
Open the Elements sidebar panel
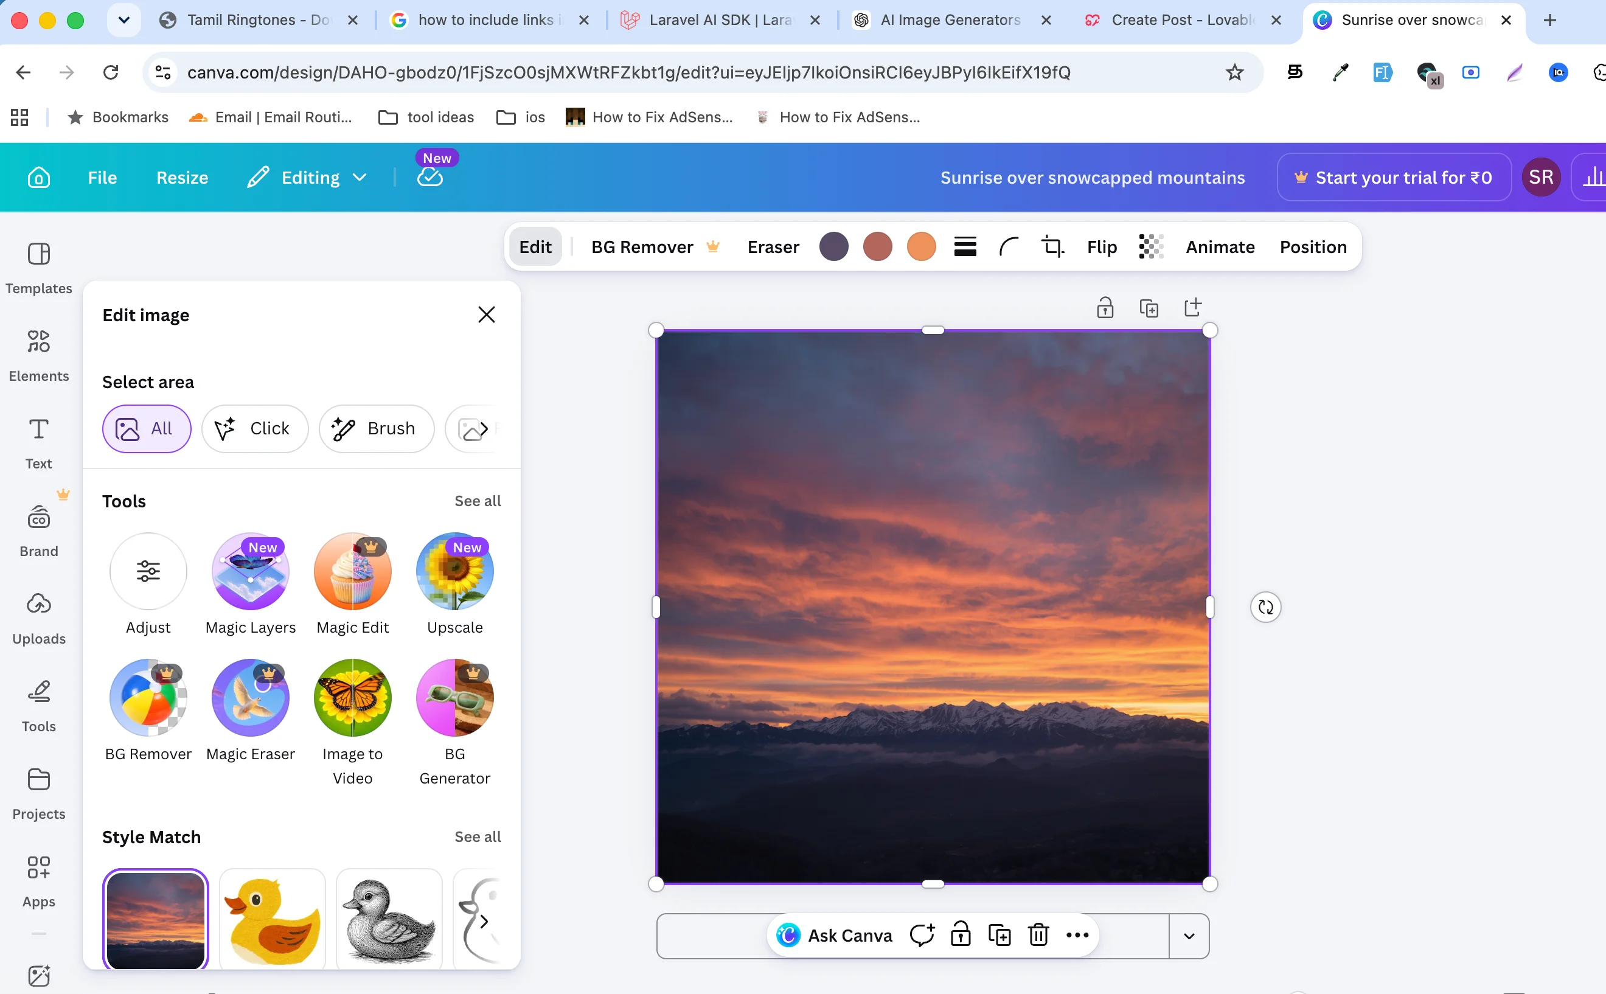pos(39,356)
